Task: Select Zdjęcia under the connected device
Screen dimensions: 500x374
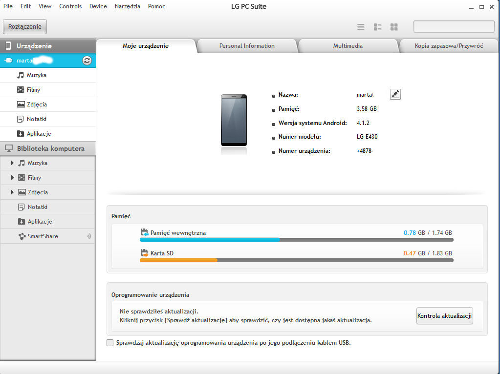Action: click(x=48, y=104)
